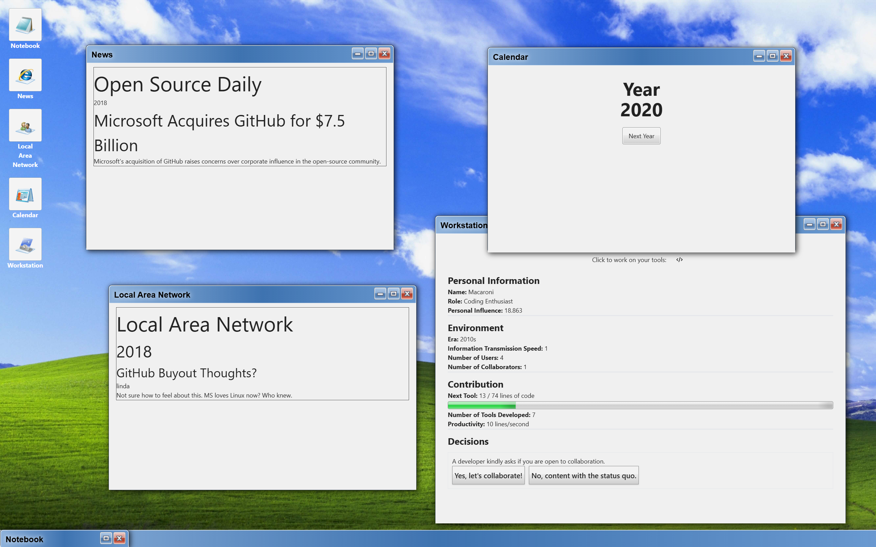The width and height of the screenshot is (876, 547).
Task: Click the code icon to work on tools
Action: (680, 260)
